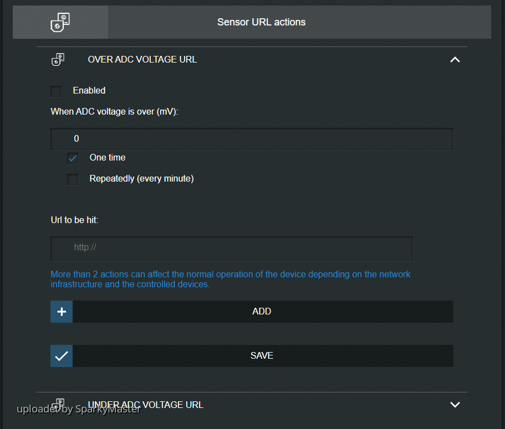Click the SAVE button
The width and height of the screenshot is (505, 429).
[x=262, y=356]
